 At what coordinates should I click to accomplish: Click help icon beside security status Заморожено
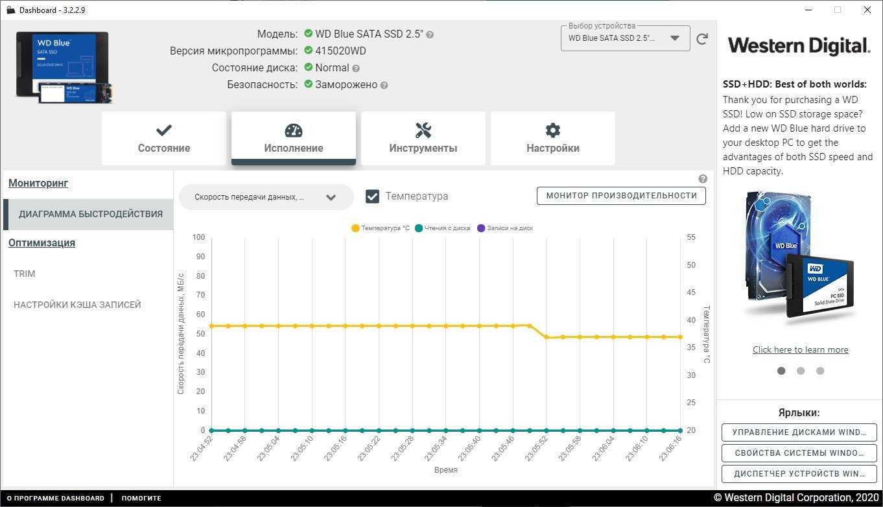point(384,85)
